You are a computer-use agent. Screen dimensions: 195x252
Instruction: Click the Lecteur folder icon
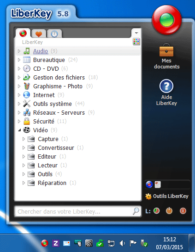coord(31,165)
